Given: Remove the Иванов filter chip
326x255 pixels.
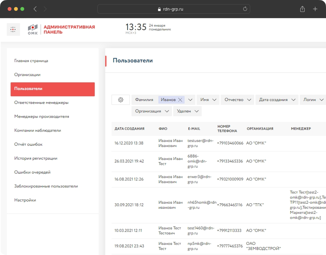Looking at the screenshot, I should [180, 100].
